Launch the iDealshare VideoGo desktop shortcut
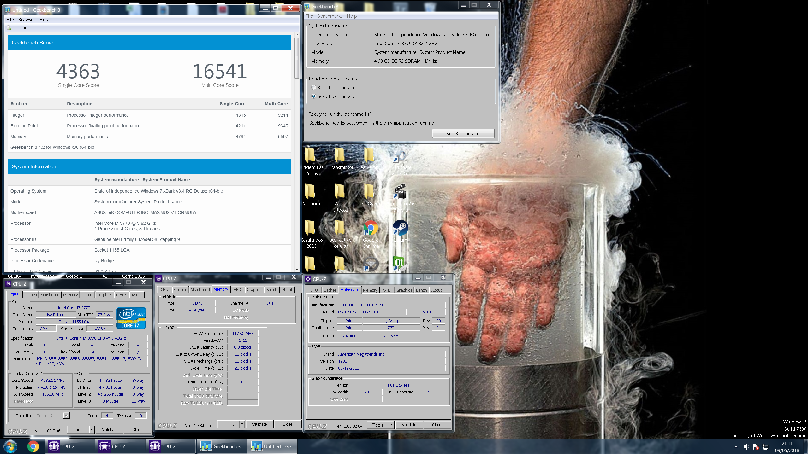Image resolution: width=808 pixels, height=454 pixels. pos(400,162)
